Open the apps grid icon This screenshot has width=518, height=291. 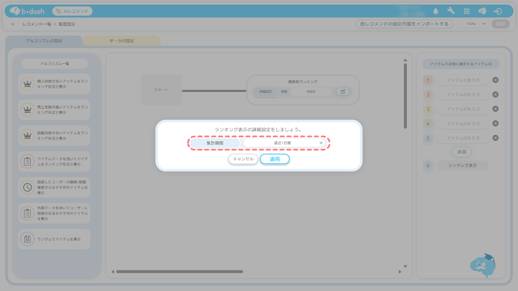[467, 12]
